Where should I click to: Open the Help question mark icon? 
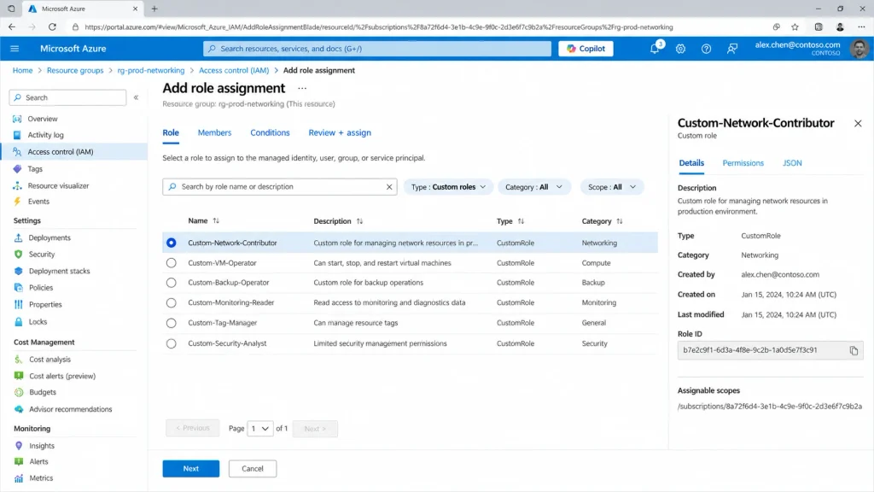click(x=706, y=49)
